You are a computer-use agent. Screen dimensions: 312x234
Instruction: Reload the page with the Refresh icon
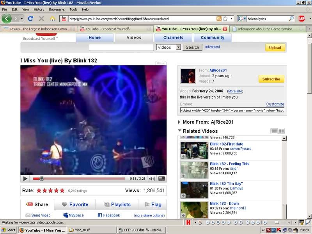tap(30, 19)
